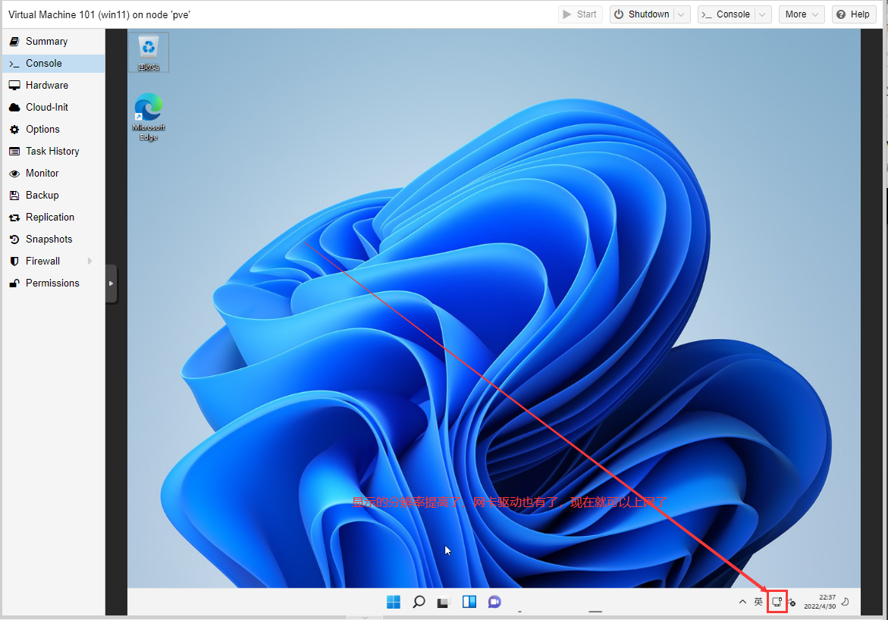Click the Permissions unlock icon
Image resolution: width=888 pixels, height=620 pixels.
click(14, 283)
